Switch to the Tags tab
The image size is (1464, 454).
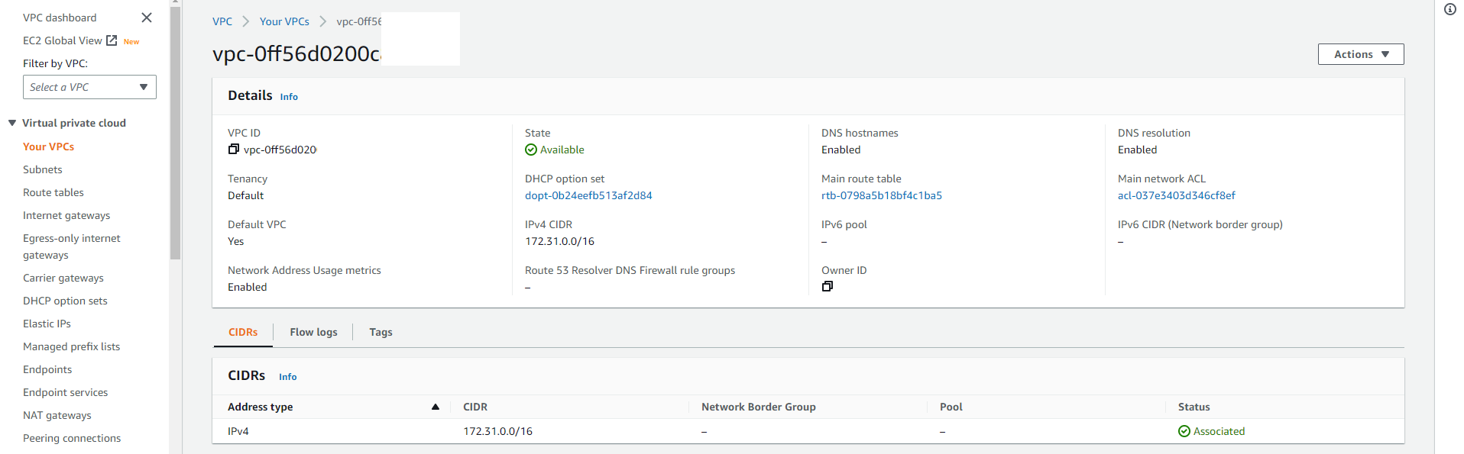coord(381,332)
